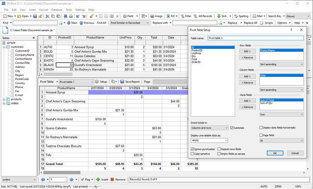Click the highlighter brush icon in toolbar

pos(92,16)
